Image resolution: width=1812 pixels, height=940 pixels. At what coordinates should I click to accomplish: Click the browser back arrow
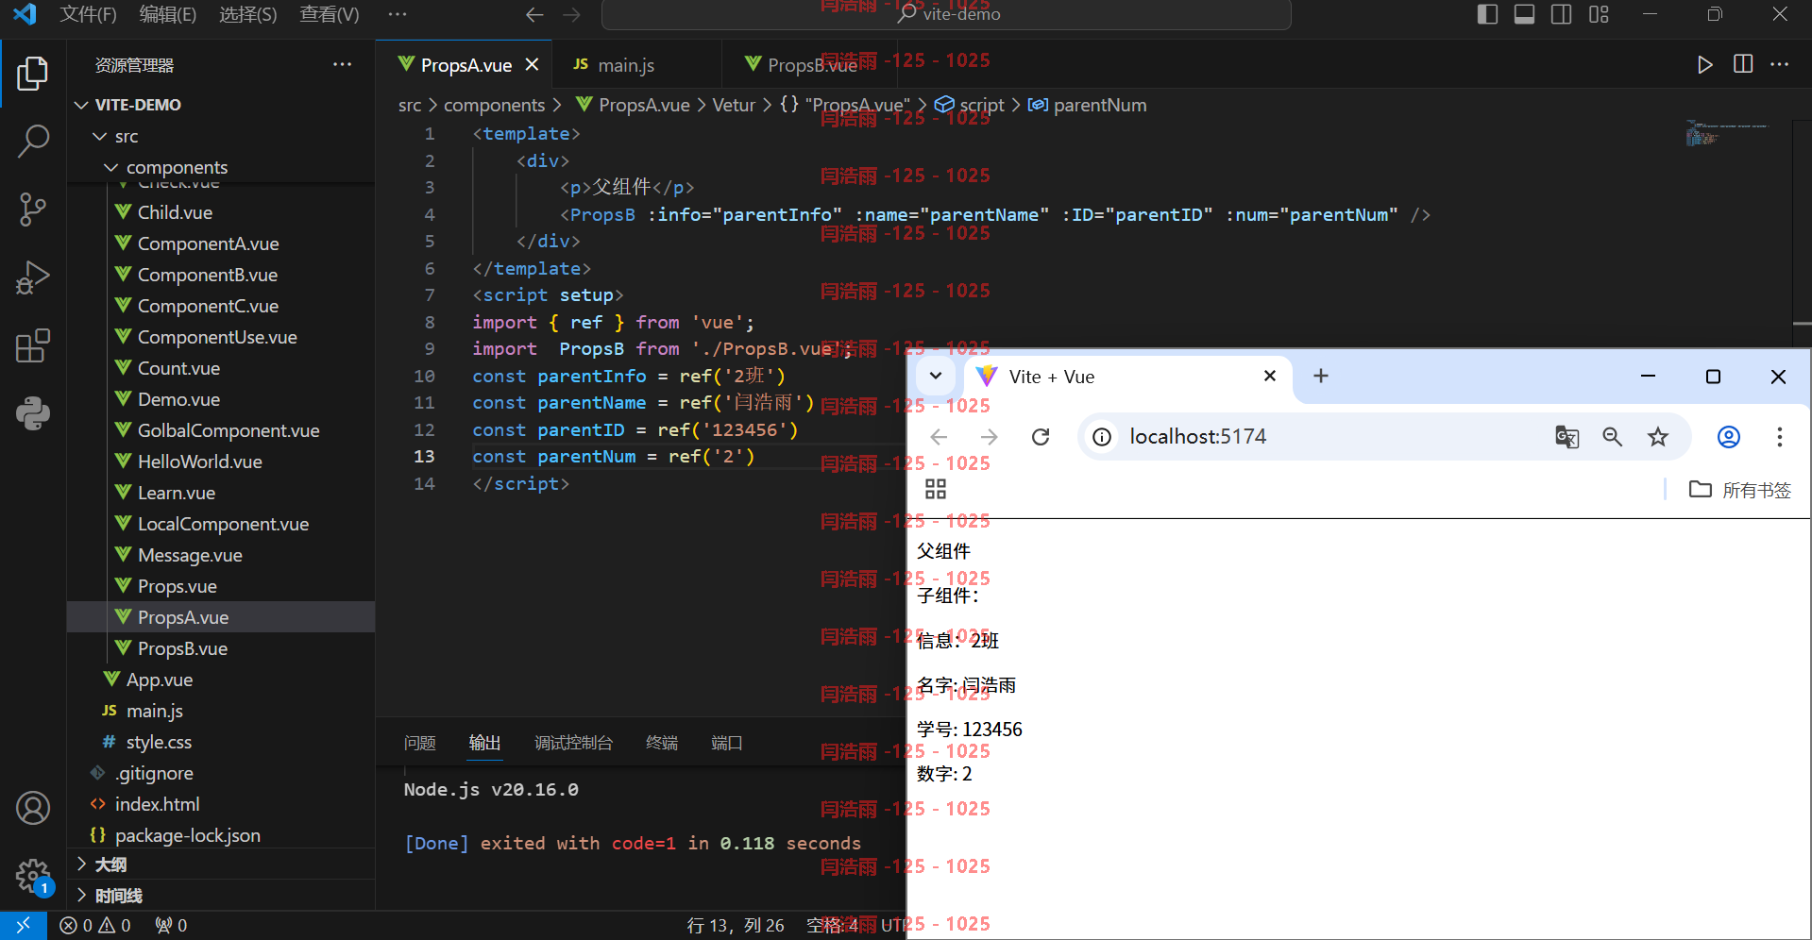click(939, 437)
